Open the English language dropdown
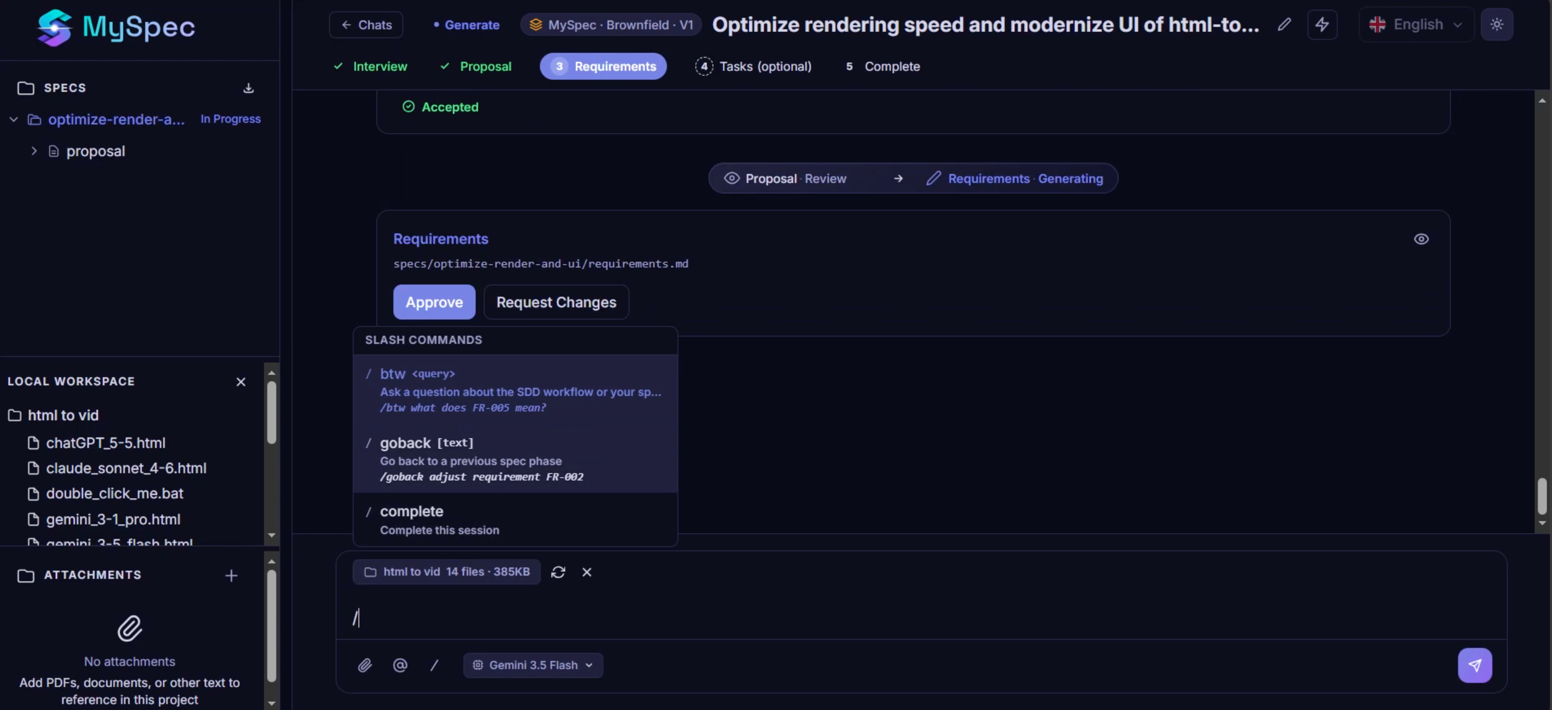The height and width of the screenshot is (710, 1552). click(1416, 25)
